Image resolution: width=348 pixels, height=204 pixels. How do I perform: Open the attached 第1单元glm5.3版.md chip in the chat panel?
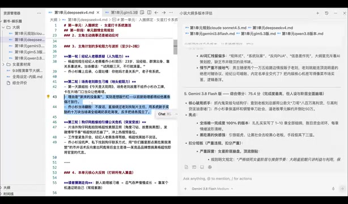(256, 34)
